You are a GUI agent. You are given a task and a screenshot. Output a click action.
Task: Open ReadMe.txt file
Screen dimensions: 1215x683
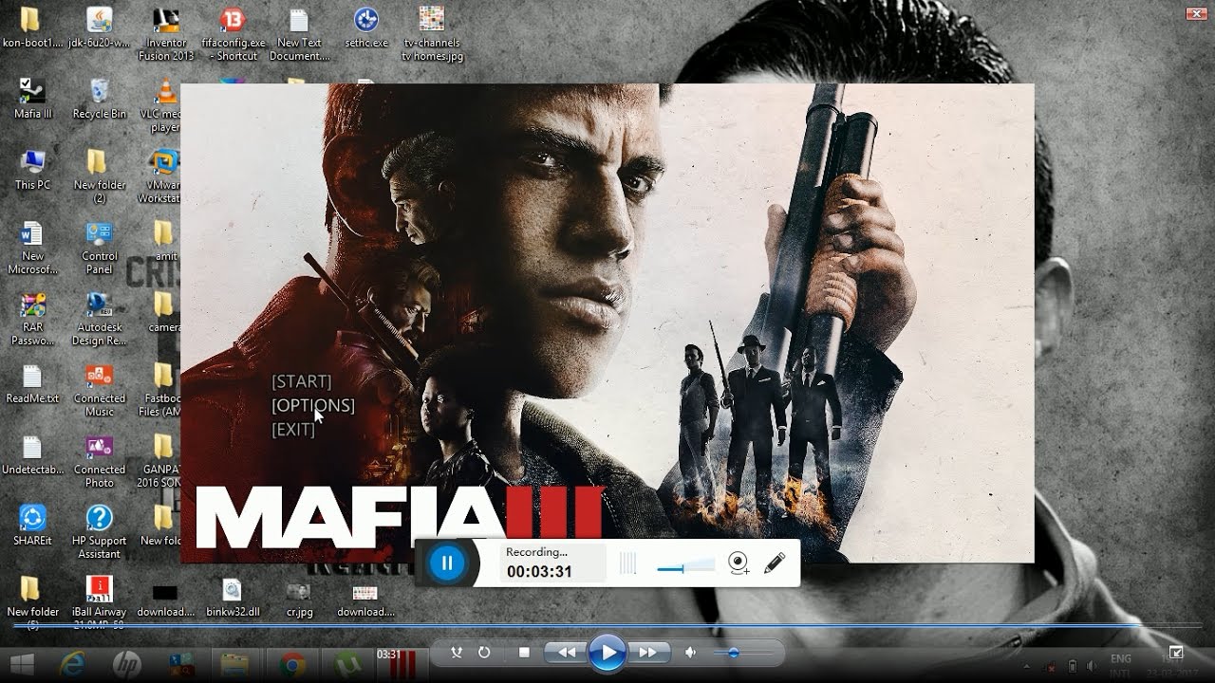click(x=32, y=383)
